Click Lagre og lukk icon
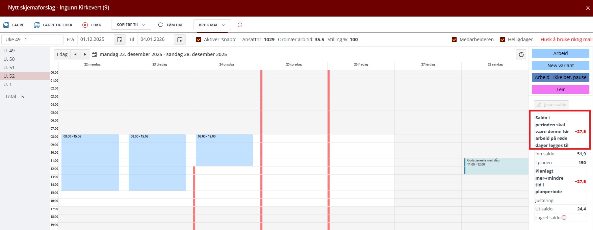The height and width of the screenshot is (230, 593). point(37,25)
